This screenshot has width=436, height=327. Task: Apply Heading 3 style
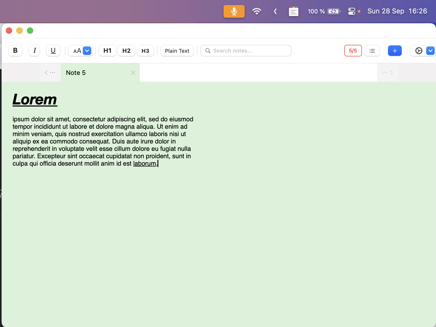pyautogui.click(x=145, y=51)
